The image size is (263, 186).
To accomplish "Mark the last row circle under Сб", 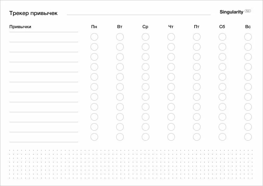I will click(x=222, y=137).
